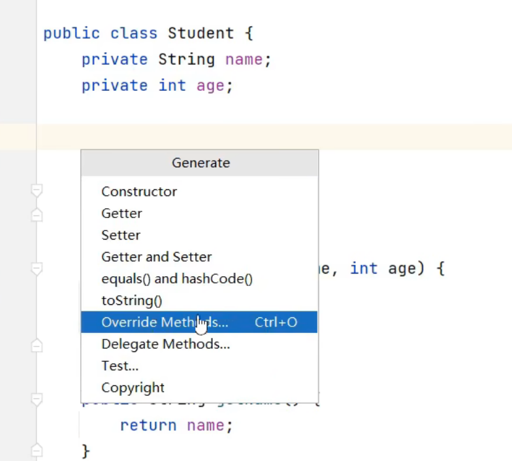Select toString() in Generate list

pyautogui.click(x=200, y=300)
